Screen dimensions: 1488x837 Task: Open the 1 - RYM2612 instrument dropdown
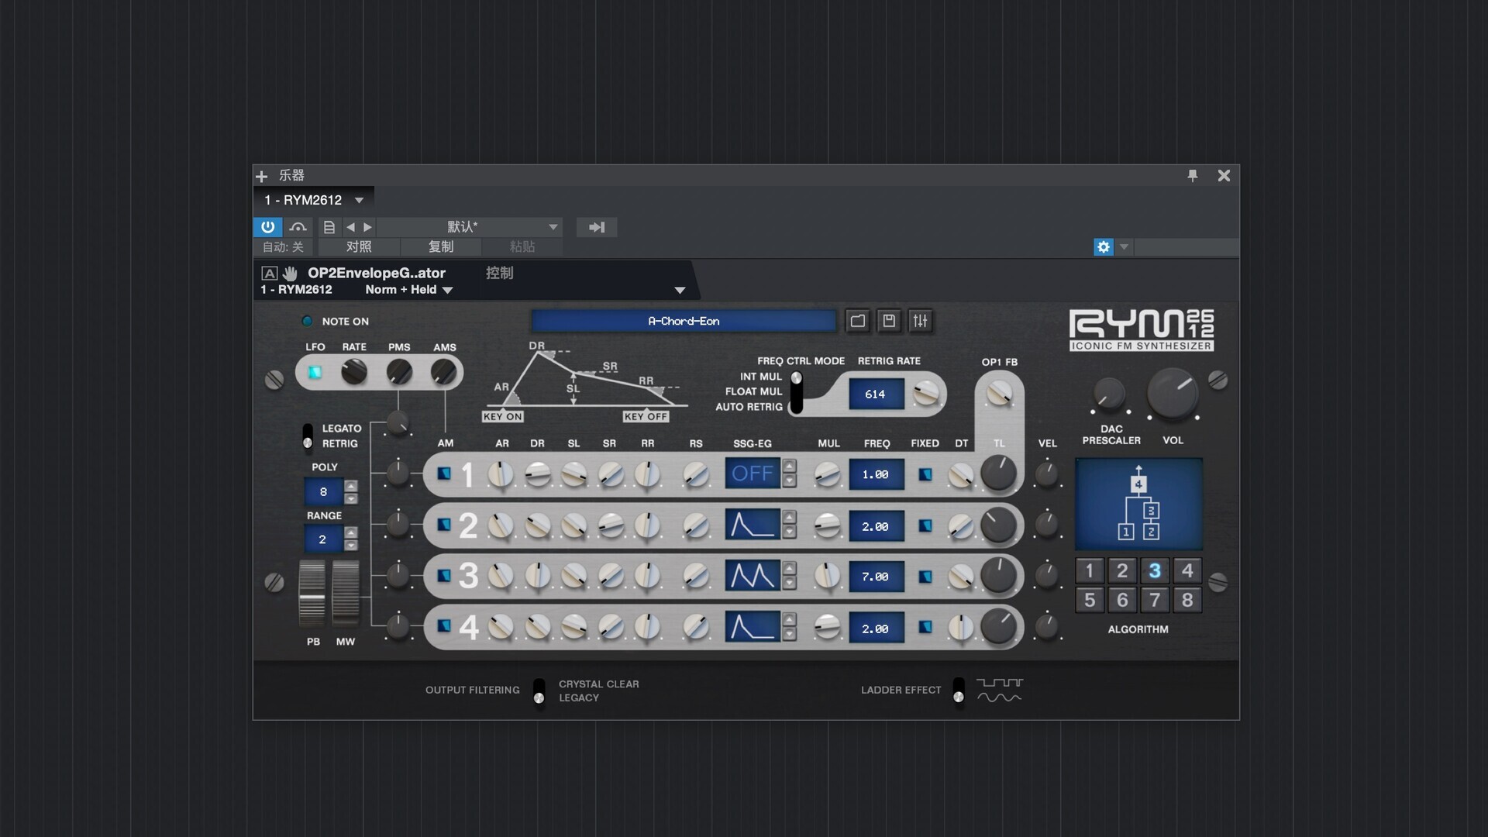359,200
